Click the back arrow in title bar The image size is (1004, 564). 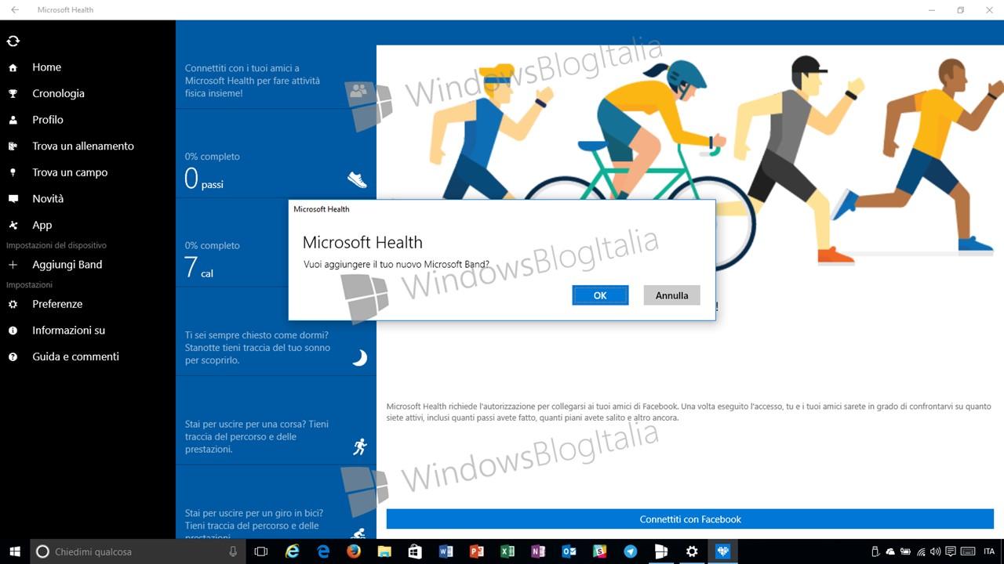(x=14, y=10)
